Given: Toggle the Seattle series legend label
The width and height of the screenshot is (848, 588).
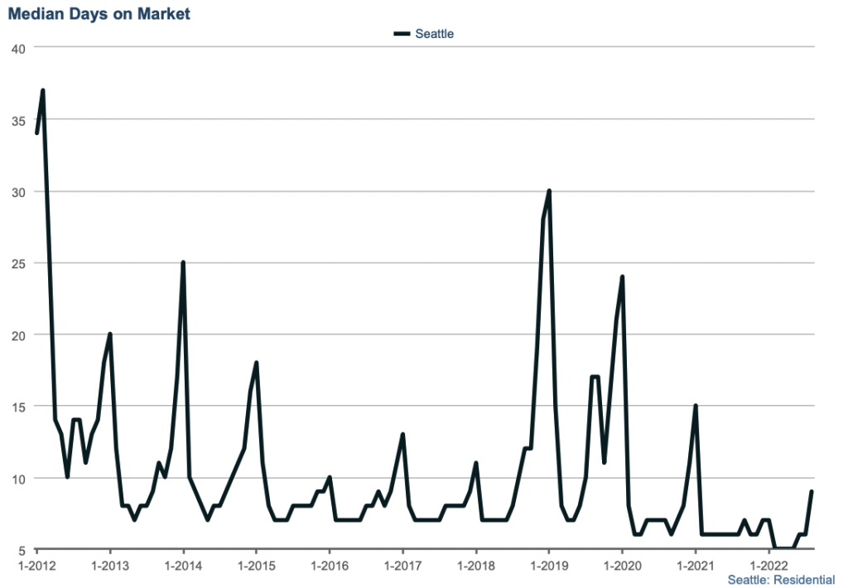Looking at the screenshot, I should (434, 34).
